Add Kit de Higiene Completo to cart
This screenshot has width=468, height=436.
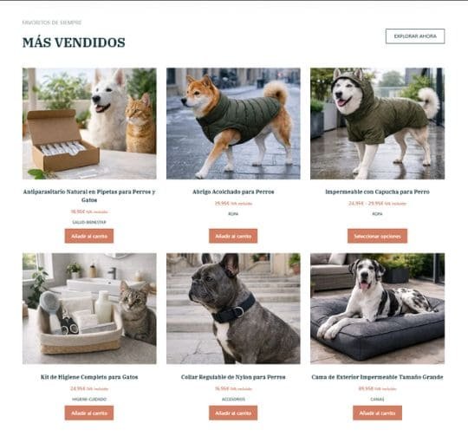[x=89, y=413]
